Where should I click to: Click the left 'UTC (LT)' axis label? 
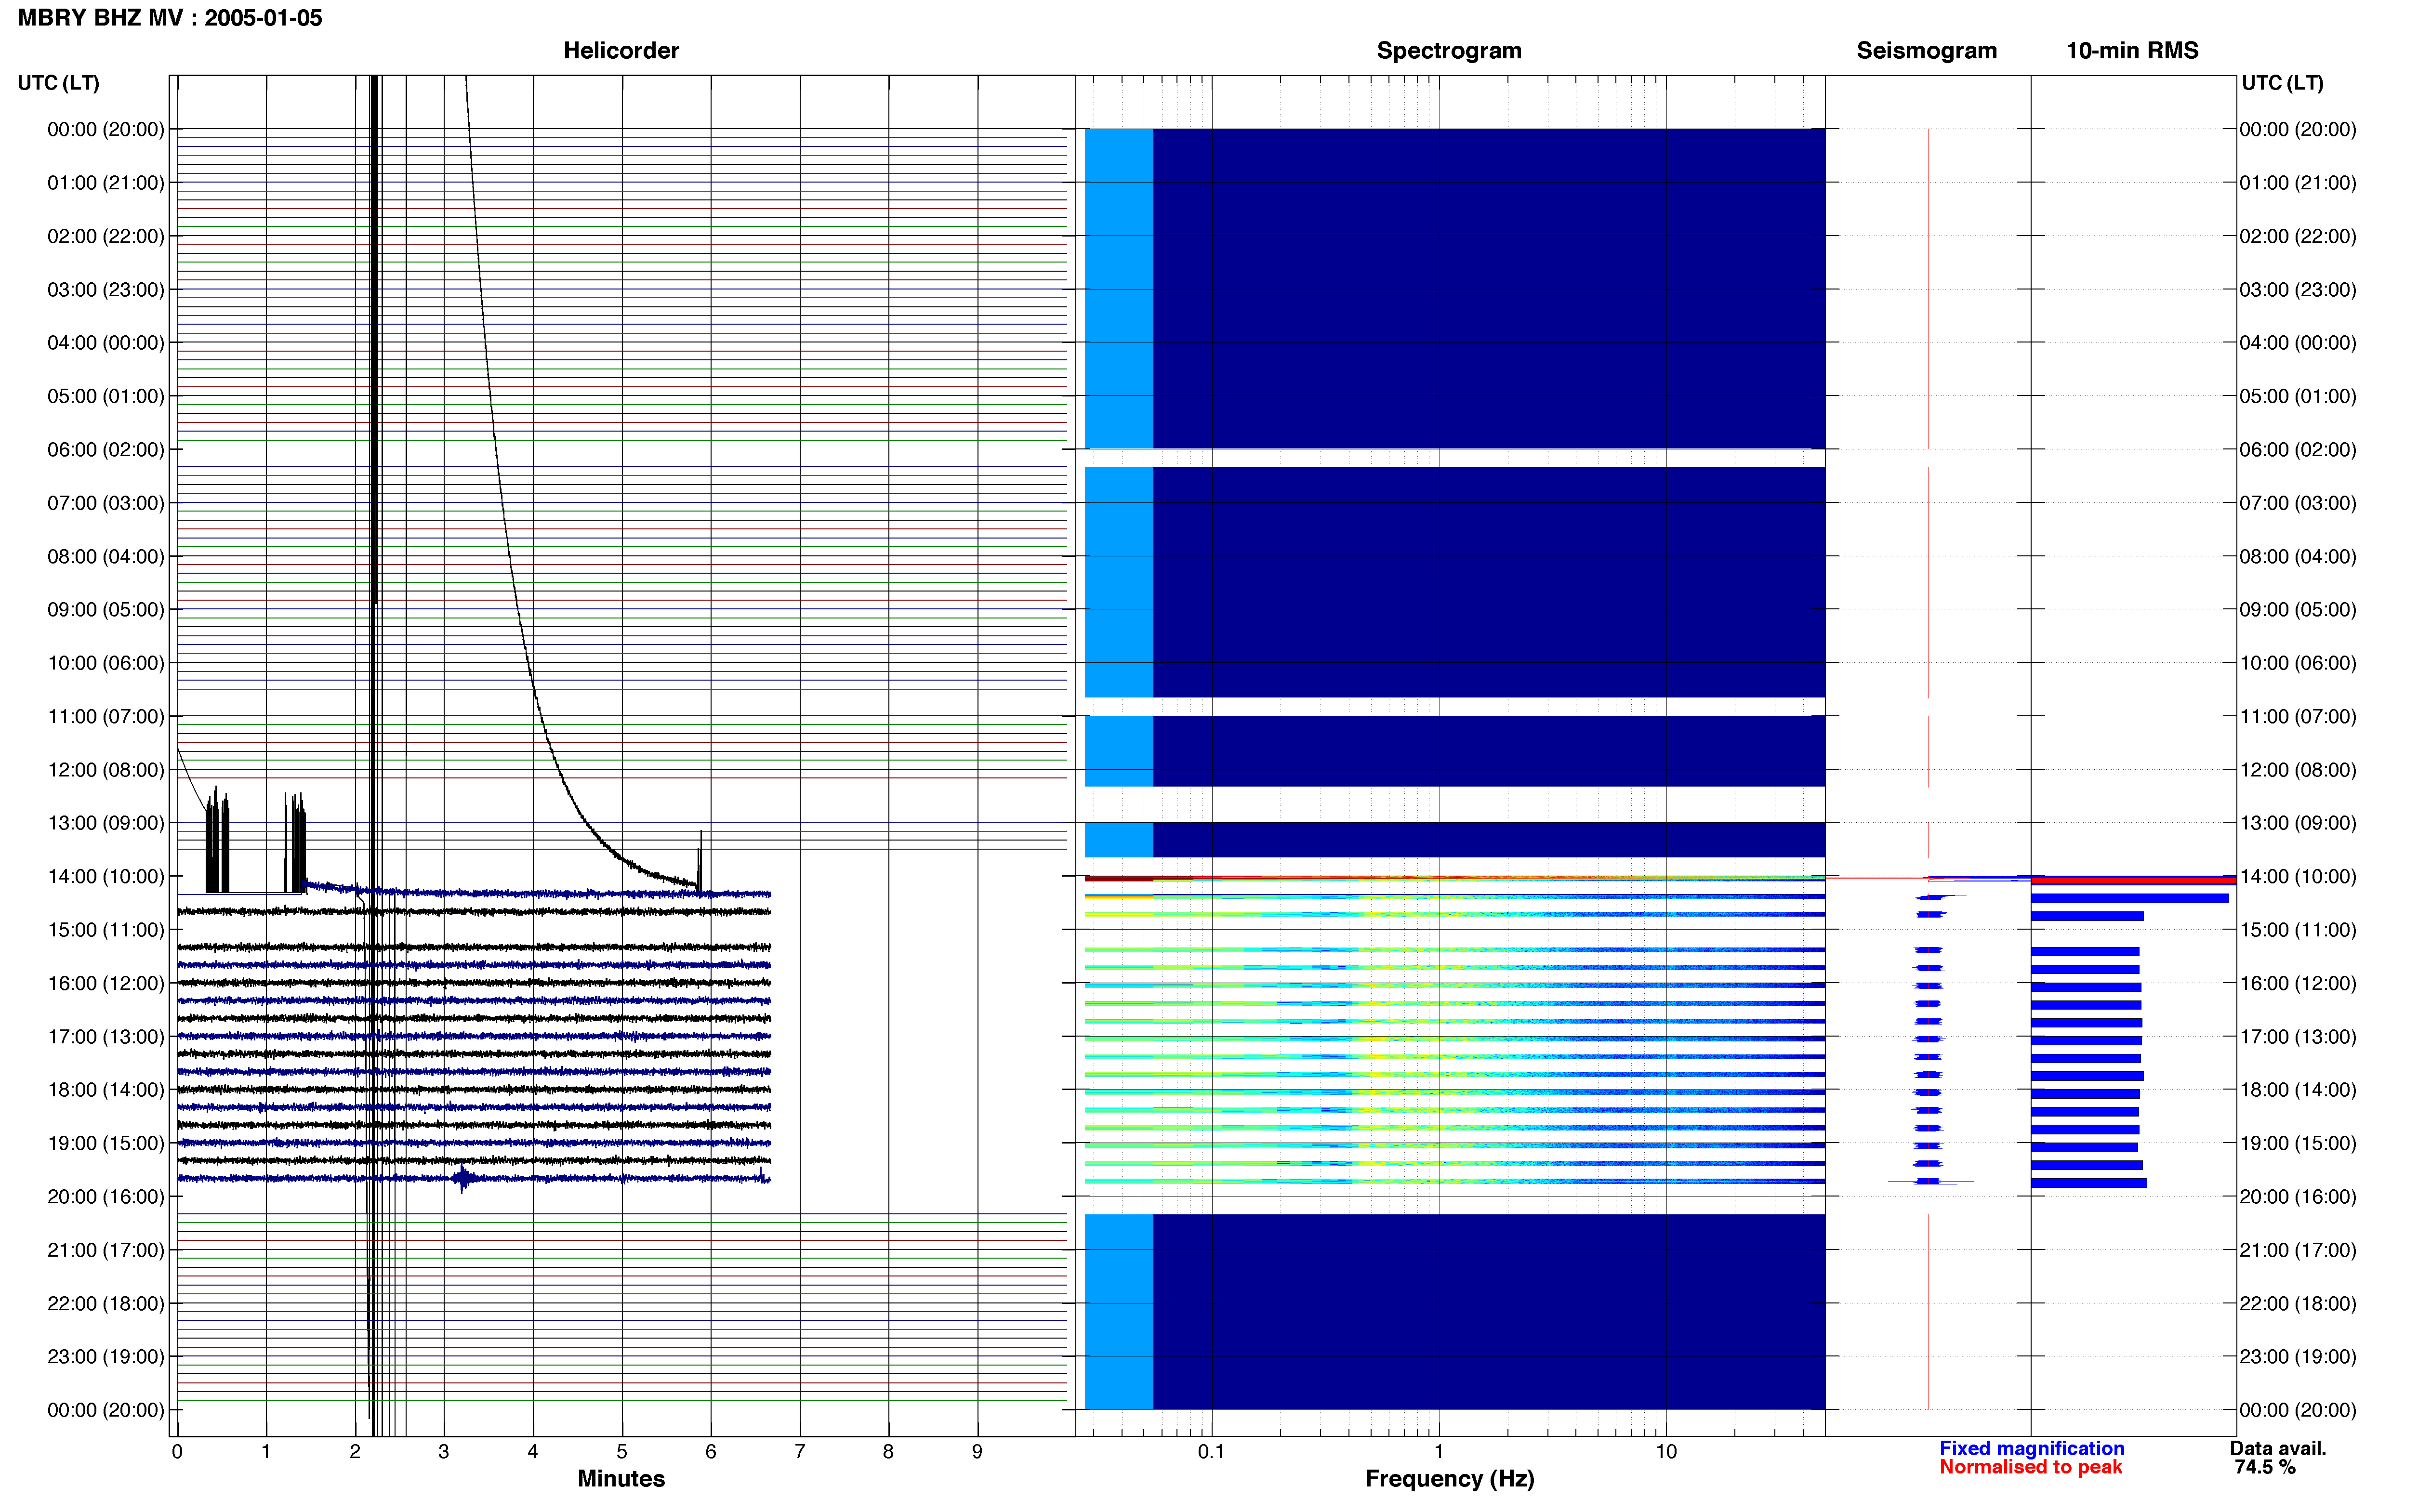(58, 83)
